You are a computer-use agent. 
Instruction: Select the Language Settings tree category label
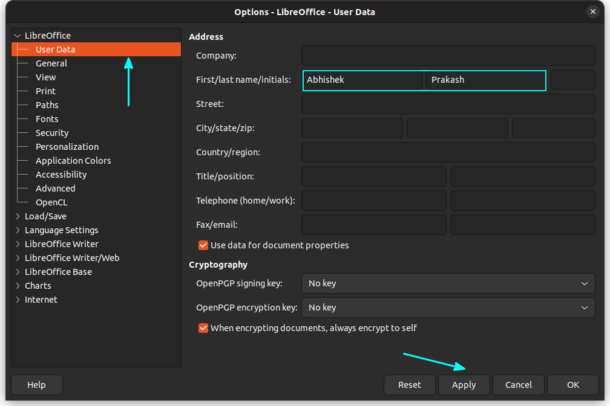pos(62,230)
